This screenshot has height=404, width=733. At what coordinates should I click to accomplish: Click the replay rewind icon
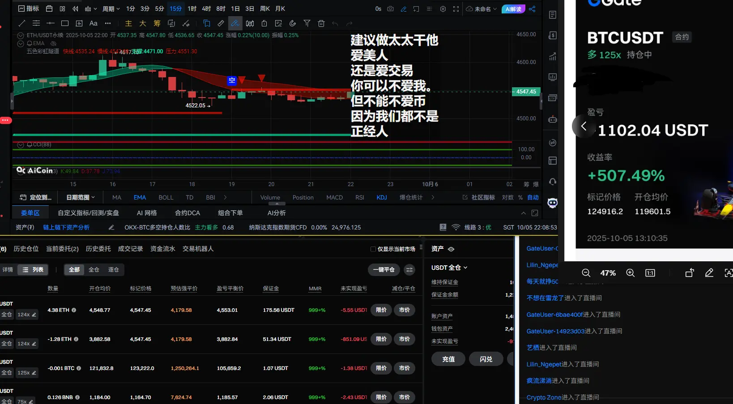point(75,9)
